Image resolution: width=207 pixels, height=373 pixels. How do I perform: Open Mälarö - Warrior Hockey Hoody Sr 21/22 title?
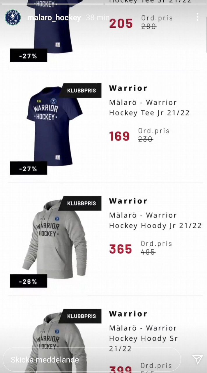tap(144, 338)
